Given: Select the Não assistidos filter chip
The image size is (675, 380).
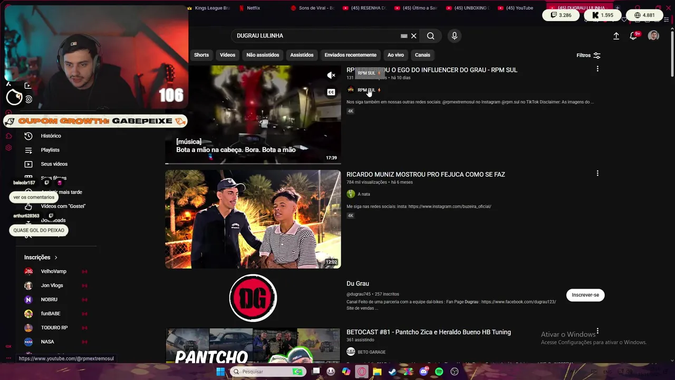Looking at the screenshot, I should [x=263, y=55].
